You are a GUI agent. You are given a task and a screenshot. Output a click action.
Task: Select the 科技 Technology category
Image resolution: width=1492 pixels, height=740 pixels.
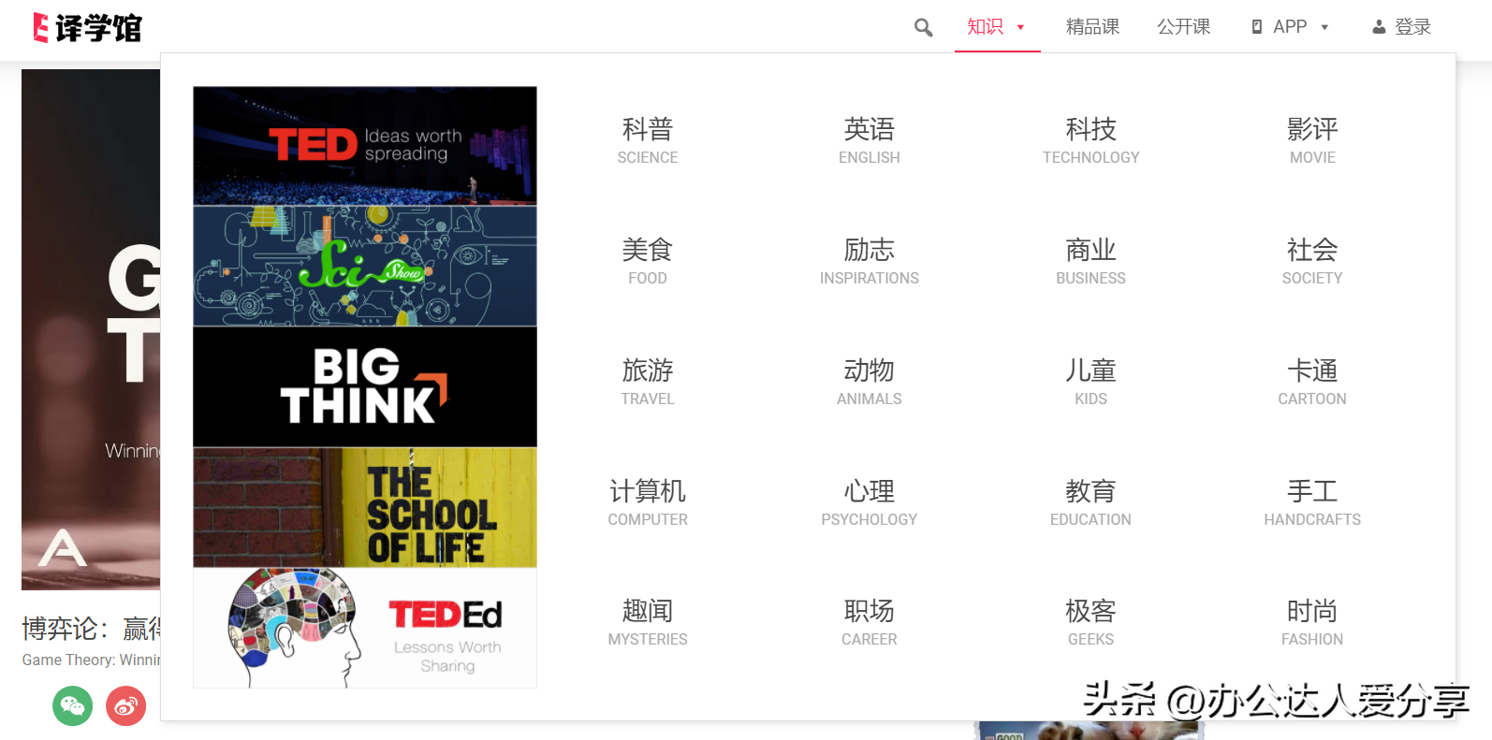[x=1091, y=140]
